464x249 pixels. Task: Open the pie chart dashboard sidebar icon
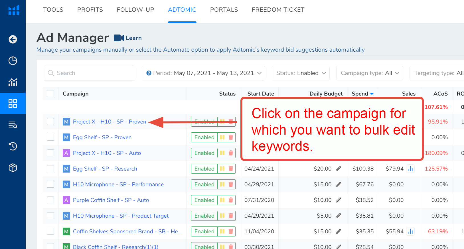pyautogui.click(x=13, y=61)
